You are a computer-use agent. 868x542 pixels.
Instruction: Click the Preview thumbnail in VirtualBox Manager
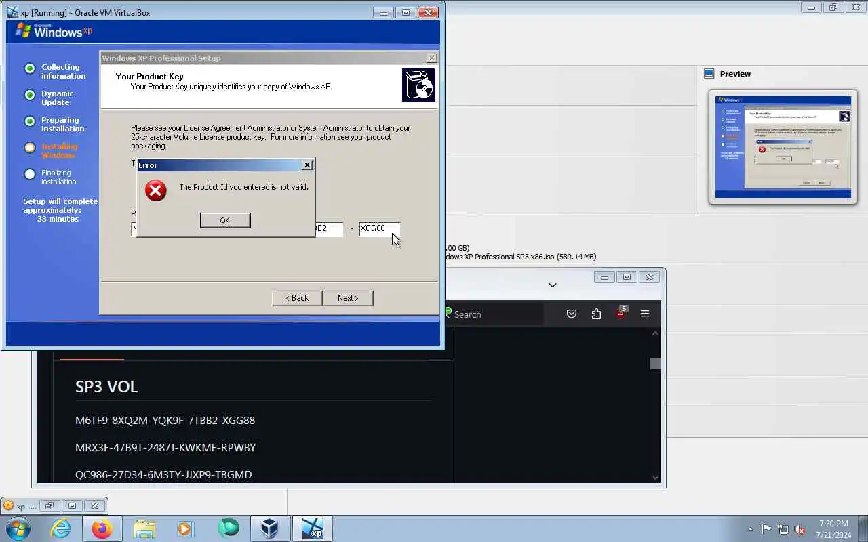pos(783,146)
